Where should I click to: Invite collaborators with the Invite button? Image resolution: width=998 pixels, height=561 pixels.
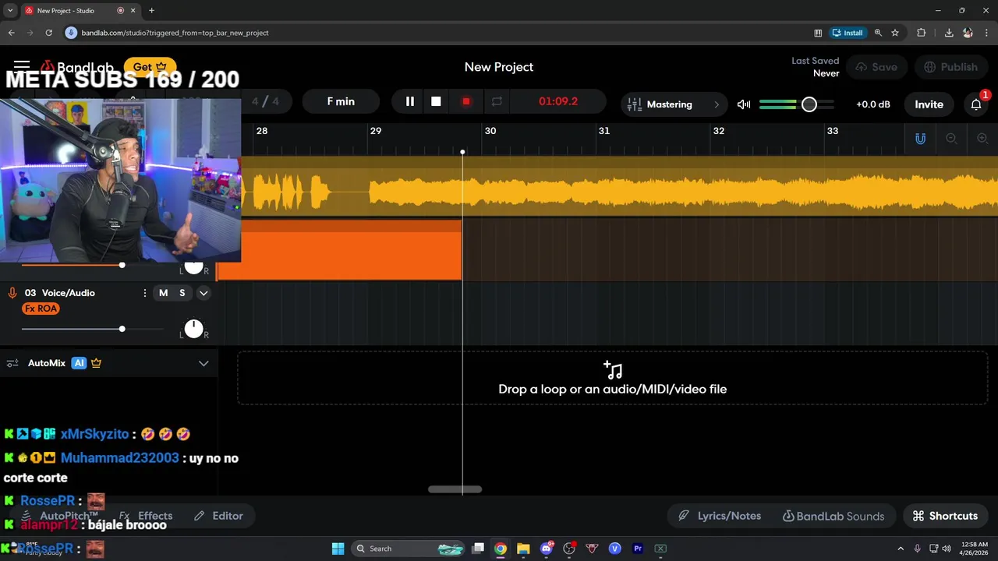[x=929, y=104]
